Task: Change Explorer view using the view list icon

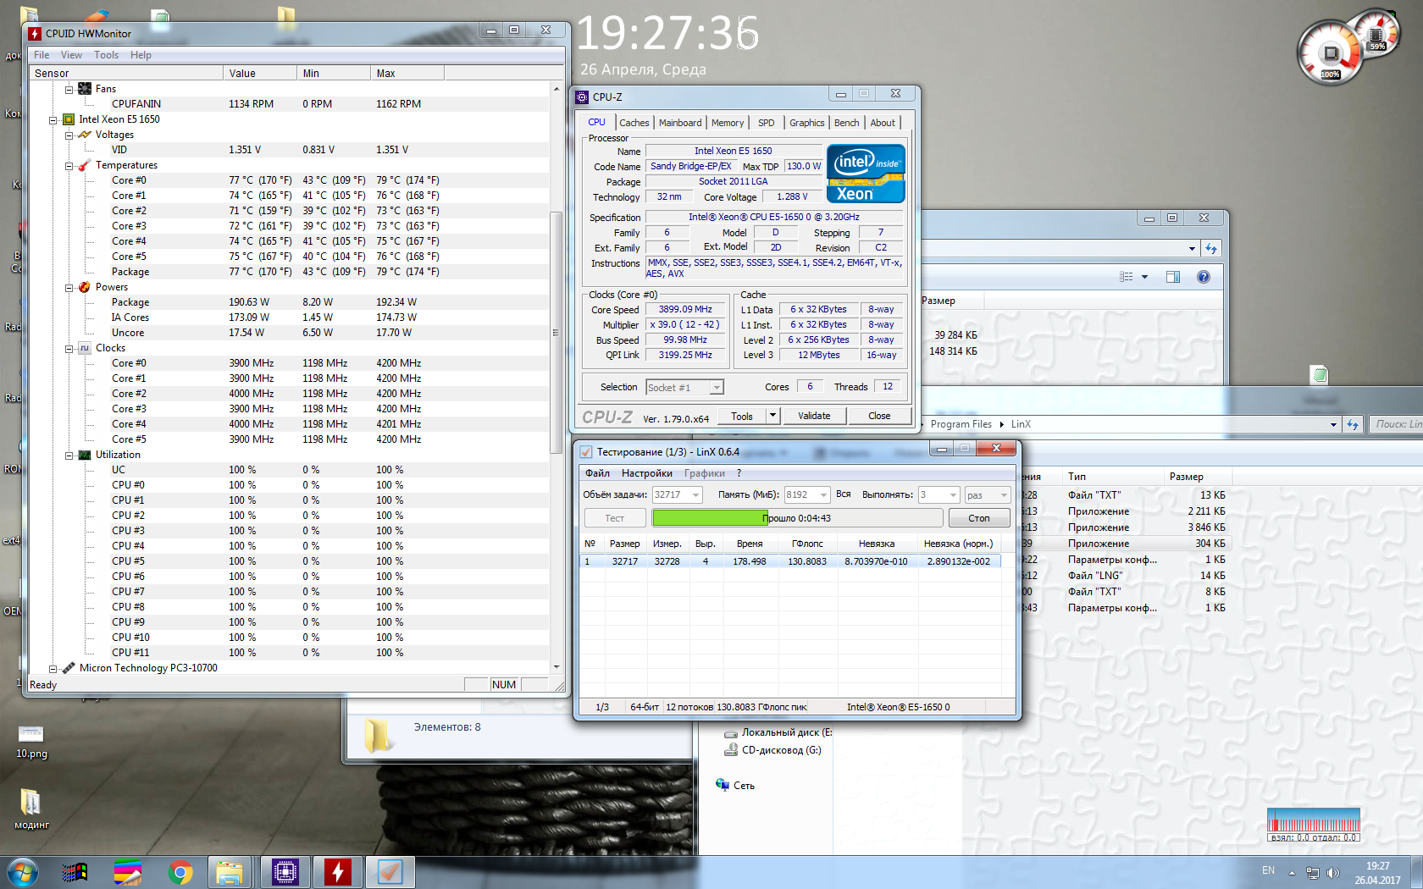Action: click(x=1127, y=277)
